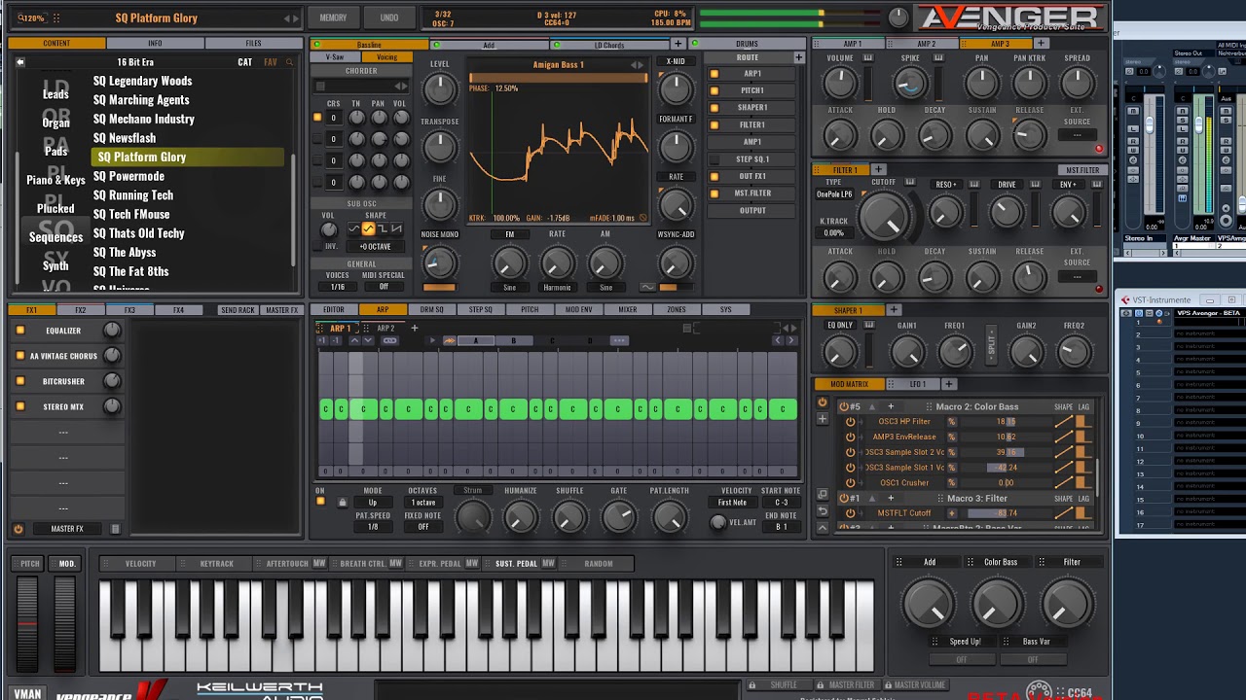
Task: Open the arp MODE dropdown showing Up
Action: [372, 503]
